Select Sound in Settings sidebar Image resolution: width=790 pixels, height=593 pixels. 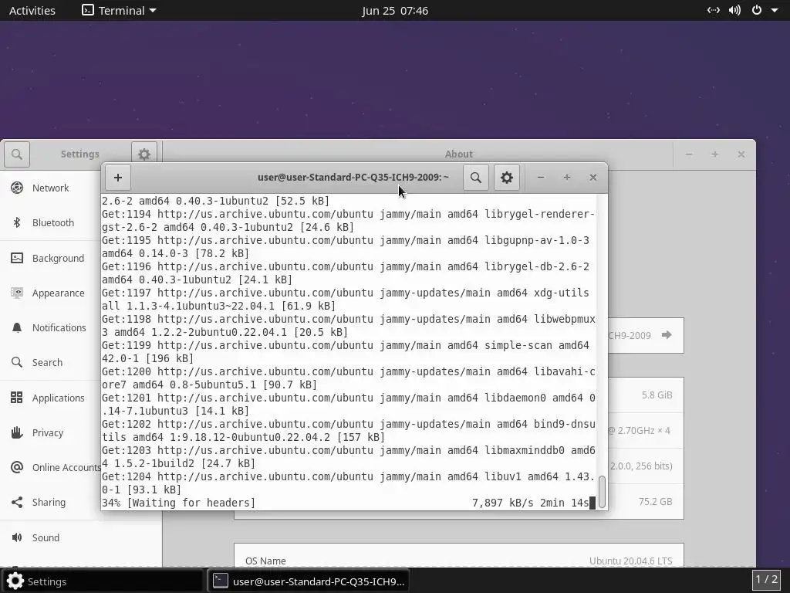(x=80, y=537)
